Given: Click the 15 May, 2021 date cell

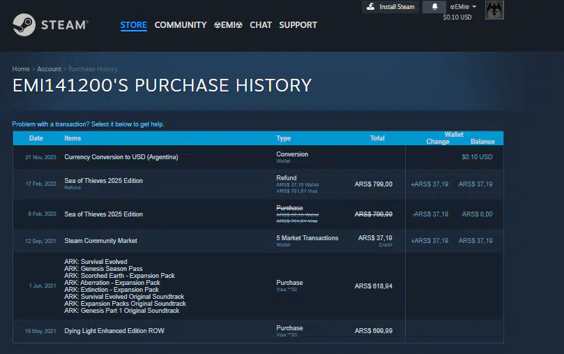Looking at the screenshot, I should [x=40, y=332].
